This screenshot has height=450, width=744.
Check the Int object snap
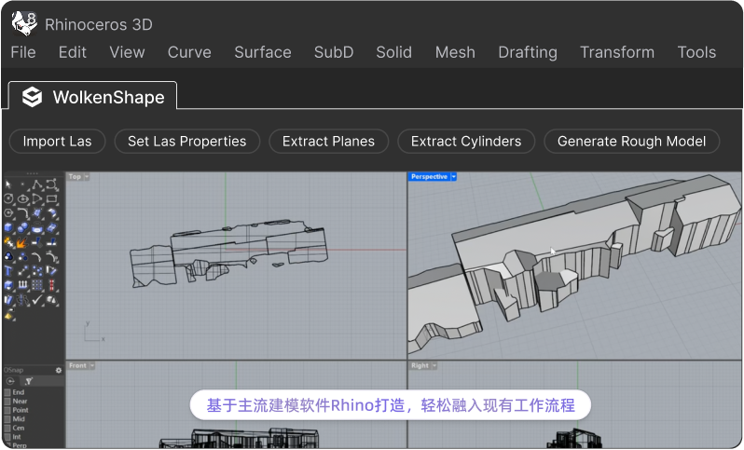pyautogui.click(x=7, y=437)
